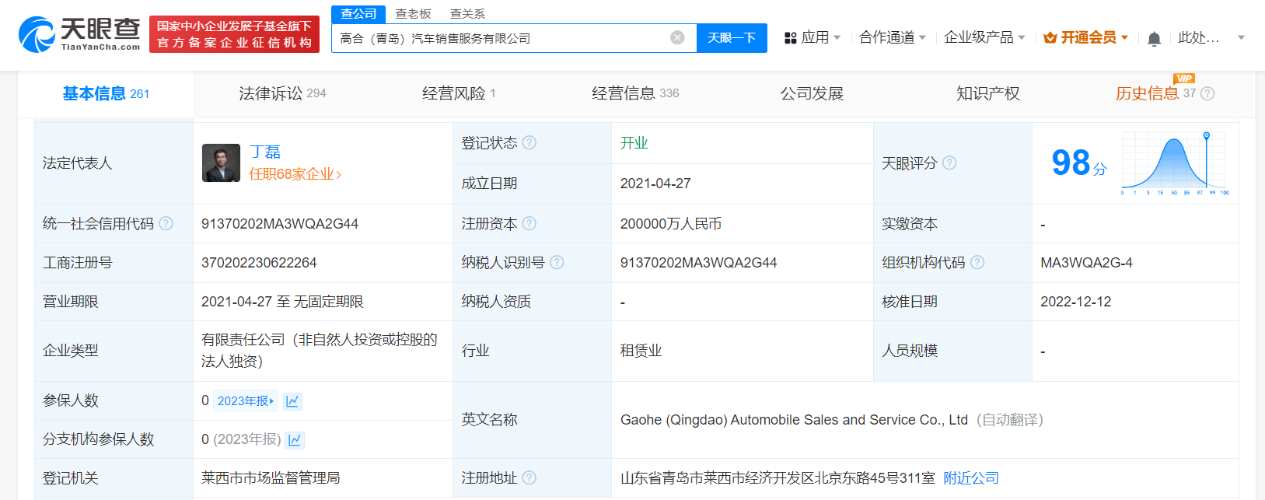Click the 附近公司 link
This screenshot has height=500, width=1265.
(971, 477)
